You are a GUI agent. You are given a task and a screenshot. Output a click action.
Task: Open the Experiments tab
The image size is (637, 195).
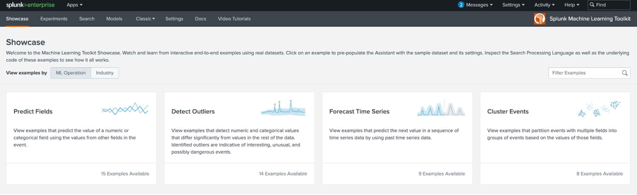pyautogui.click(x=54, y=19)
